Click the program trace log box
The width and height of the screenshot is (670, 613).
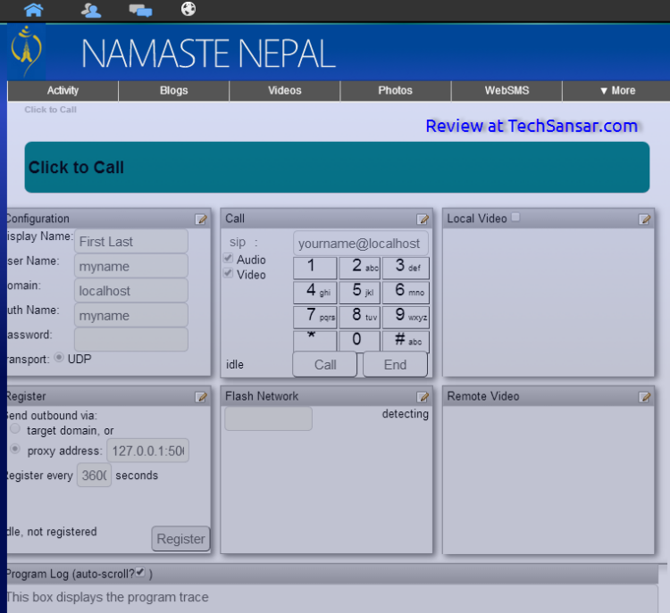(x=332, y=599)
